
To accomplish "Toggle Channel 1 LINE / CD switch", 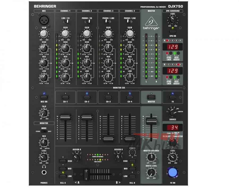I will [66, 22].
